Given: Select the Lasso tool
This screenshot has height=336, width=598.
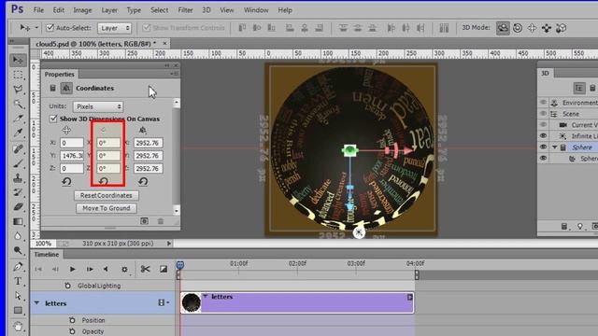Looking at the screenshot, I should [x=18, y=90].
